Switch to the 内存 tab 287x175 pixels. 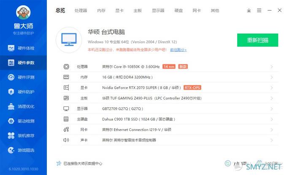tap(101, 11)
